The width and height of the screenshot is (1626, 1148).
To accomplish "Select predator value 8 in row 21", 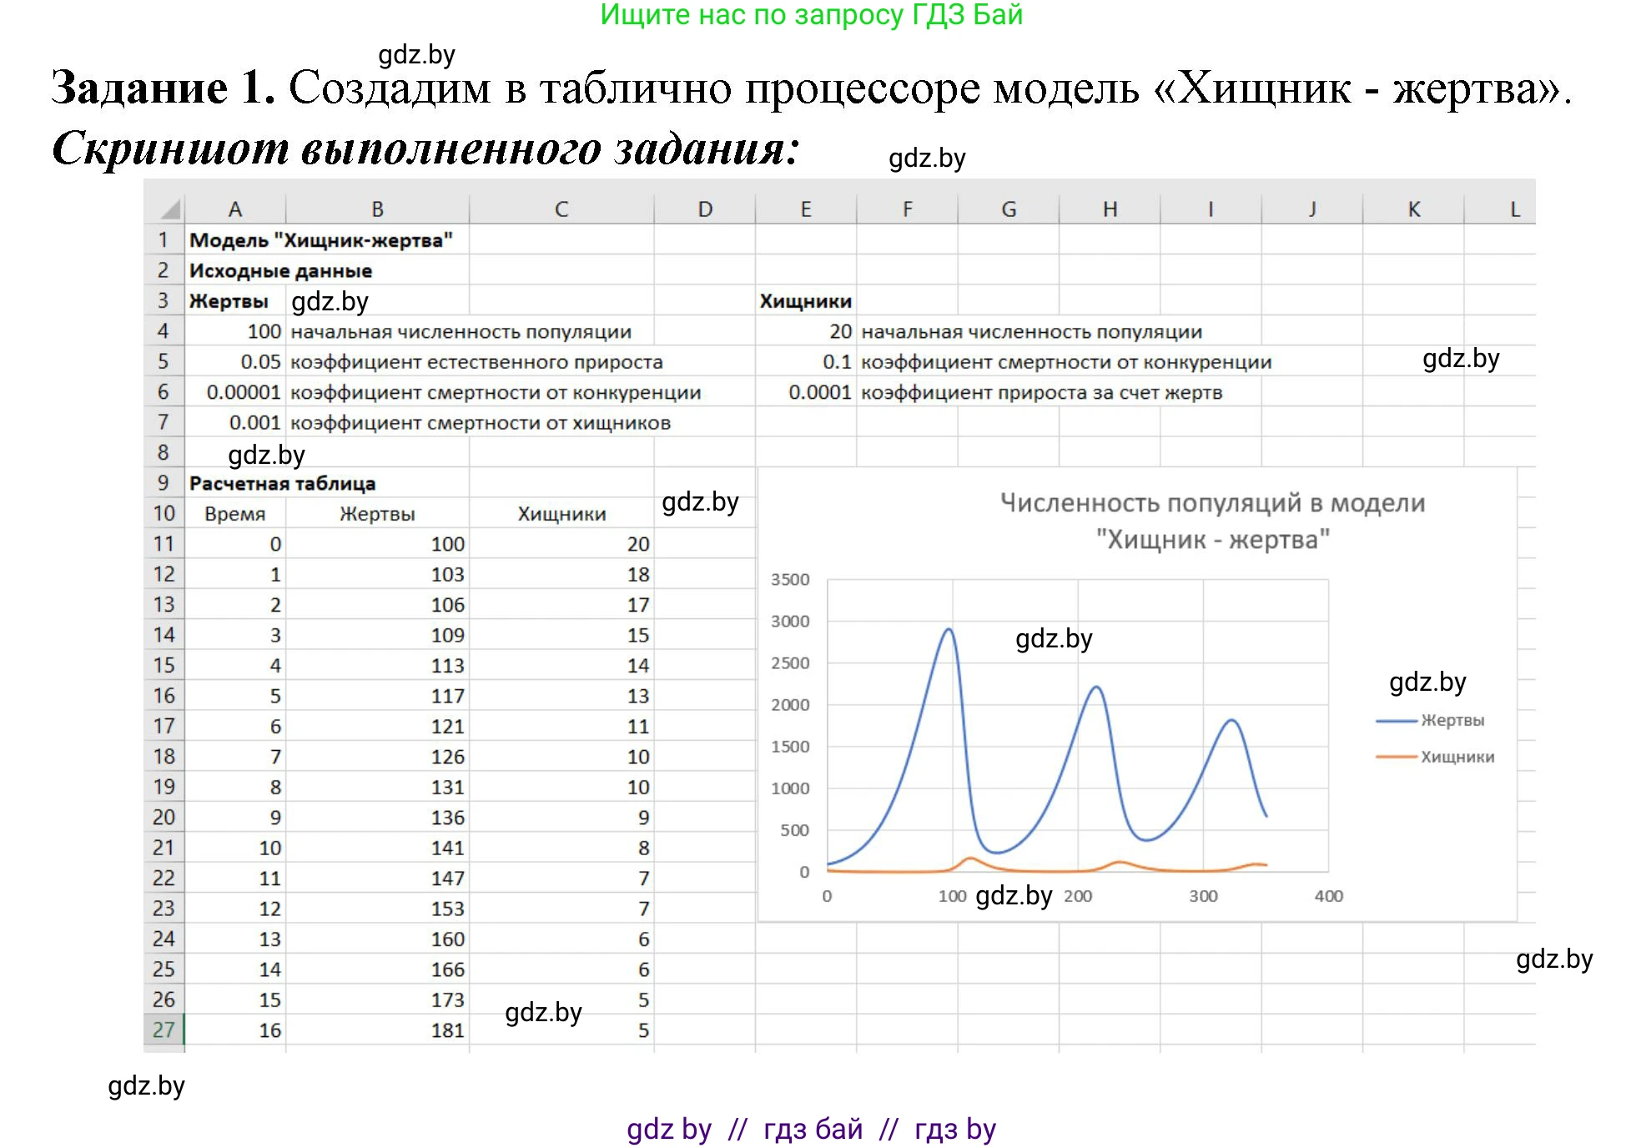I will tap(561, 848).
